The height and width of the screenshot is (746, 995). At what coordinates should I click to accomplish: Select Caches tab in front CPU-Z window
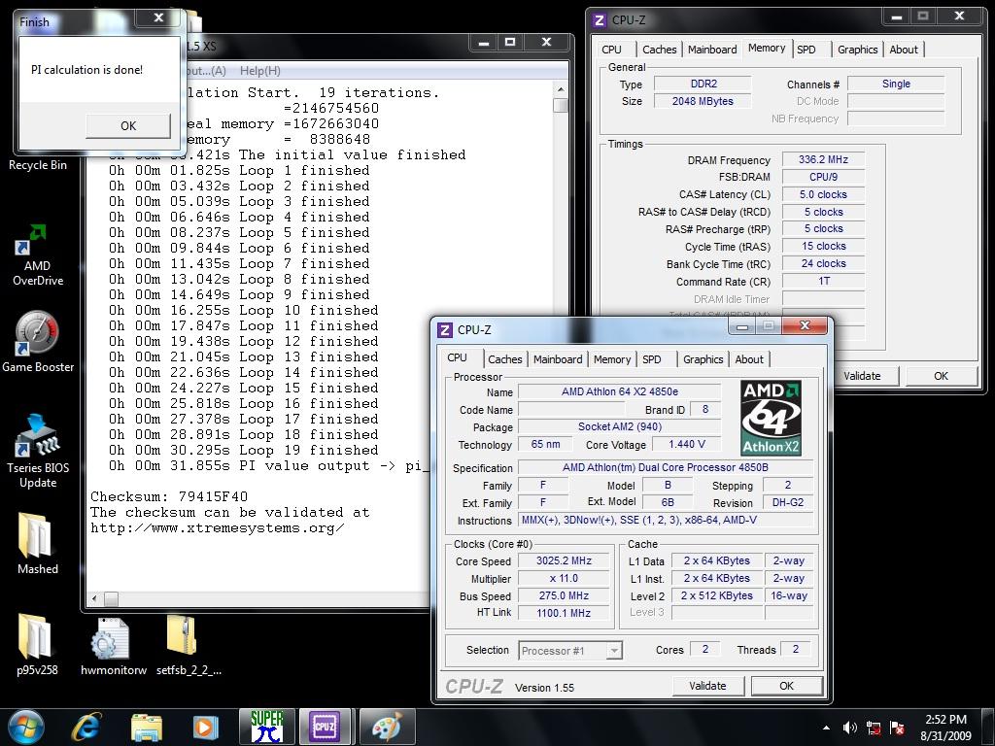[x=505, y=359]
